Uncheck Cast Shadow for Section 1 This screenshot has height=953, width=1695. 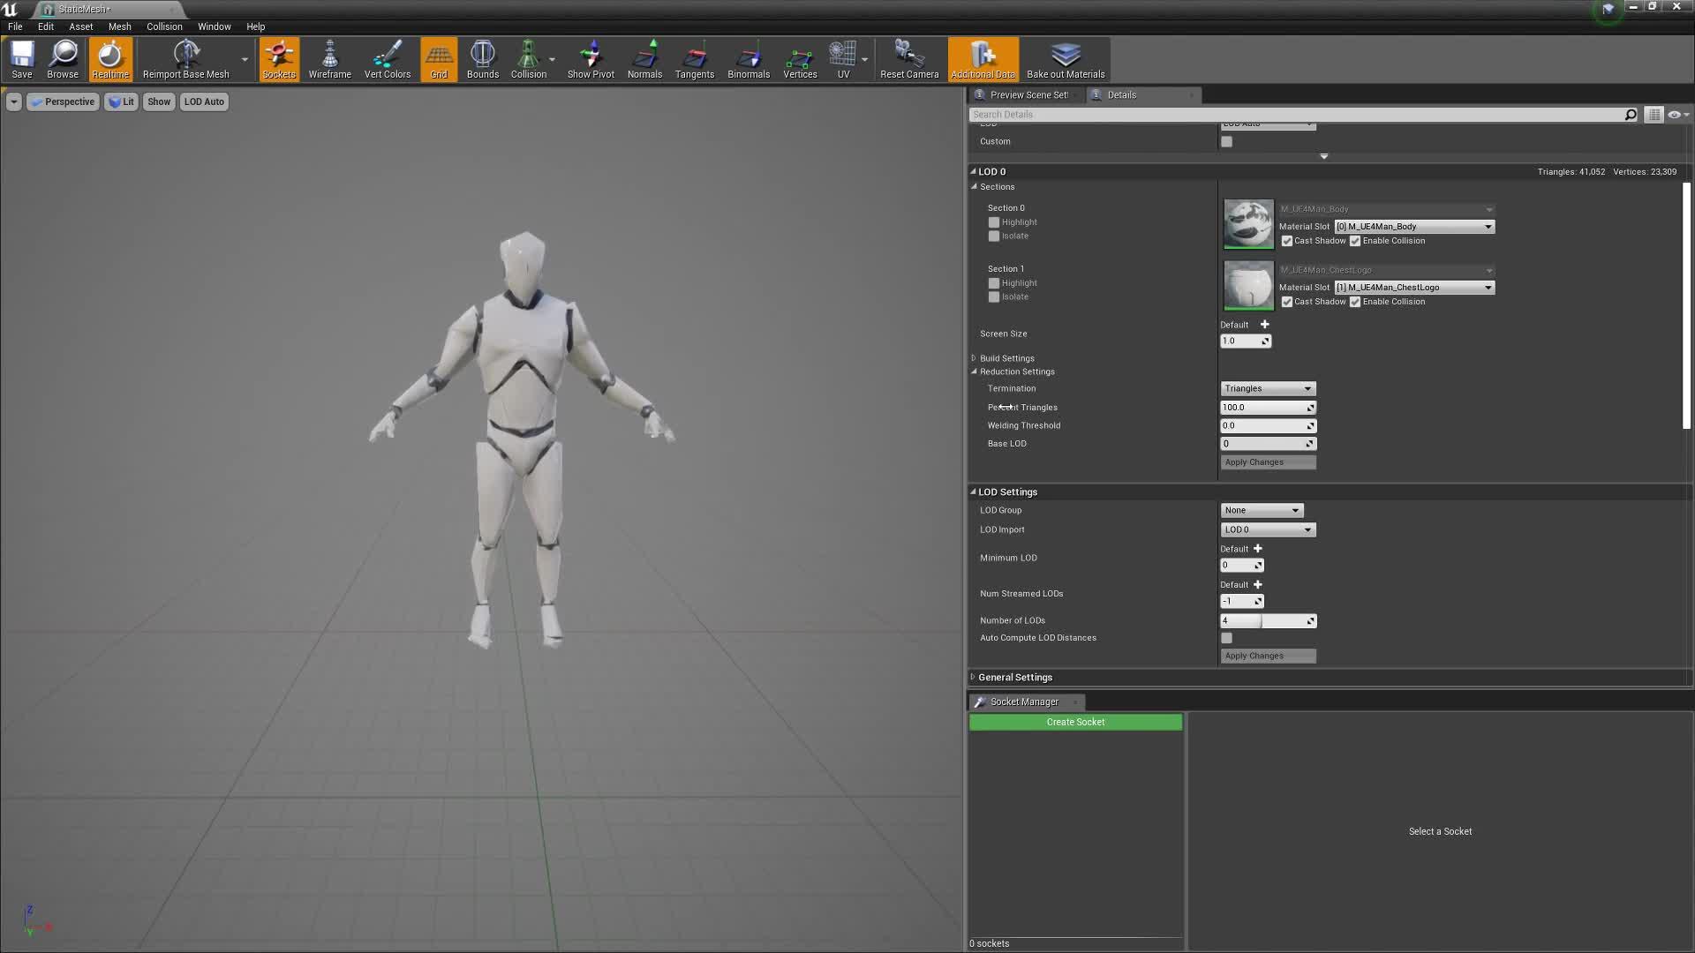pos(1287,301)
